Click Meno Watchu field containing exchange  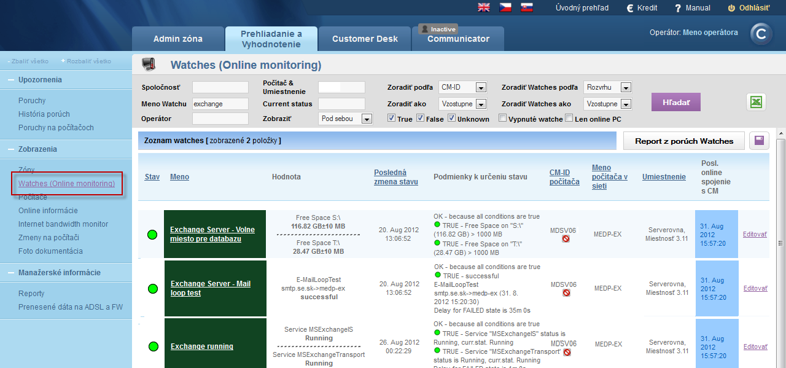[x=220, y=104]
